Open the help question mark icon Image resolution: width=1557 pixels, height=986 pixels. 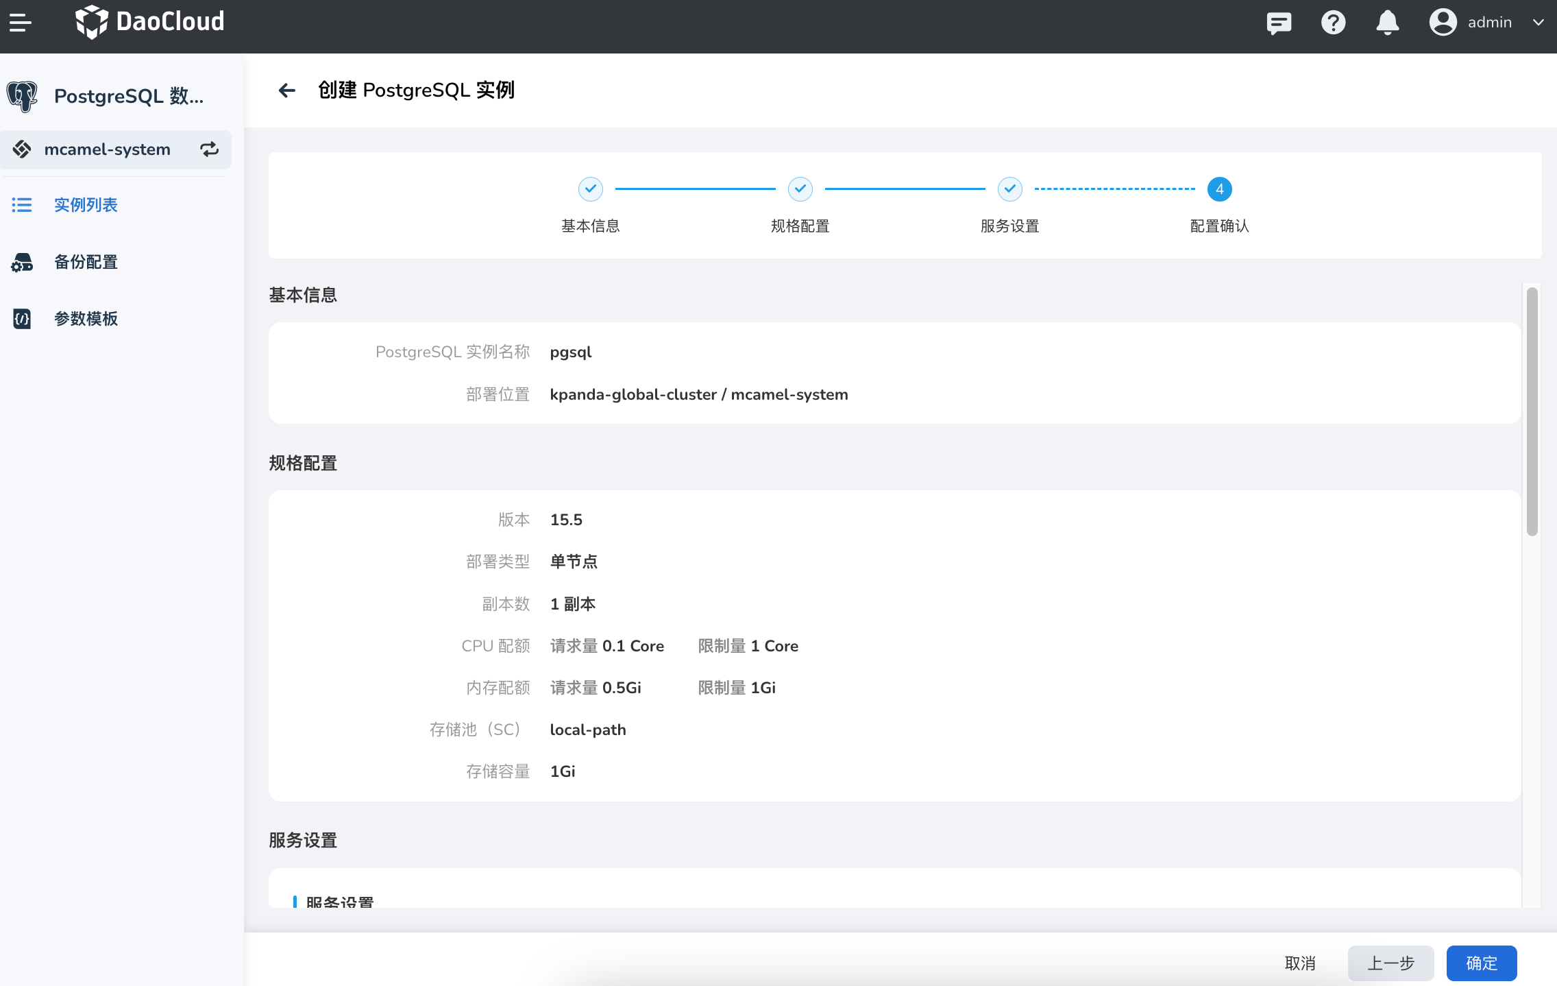pos(1333,23)
